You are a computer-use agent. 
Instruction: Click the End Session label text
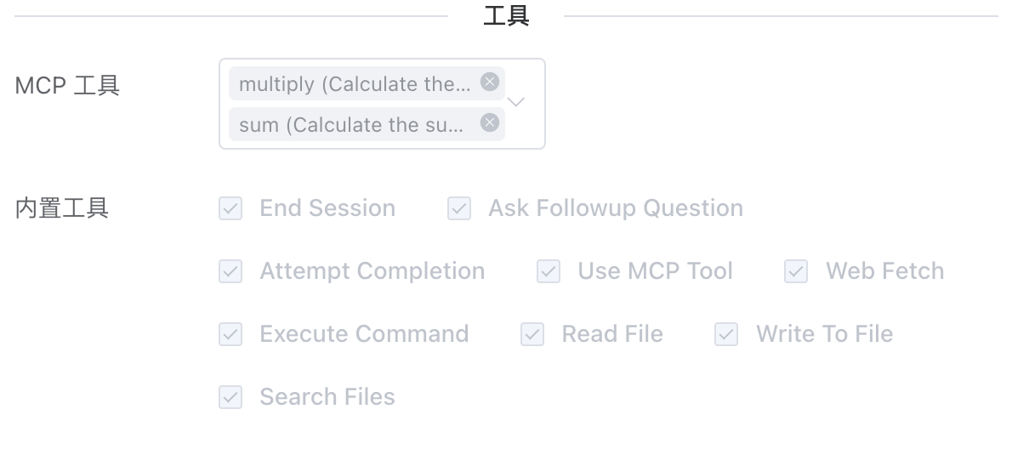point(327,208)
